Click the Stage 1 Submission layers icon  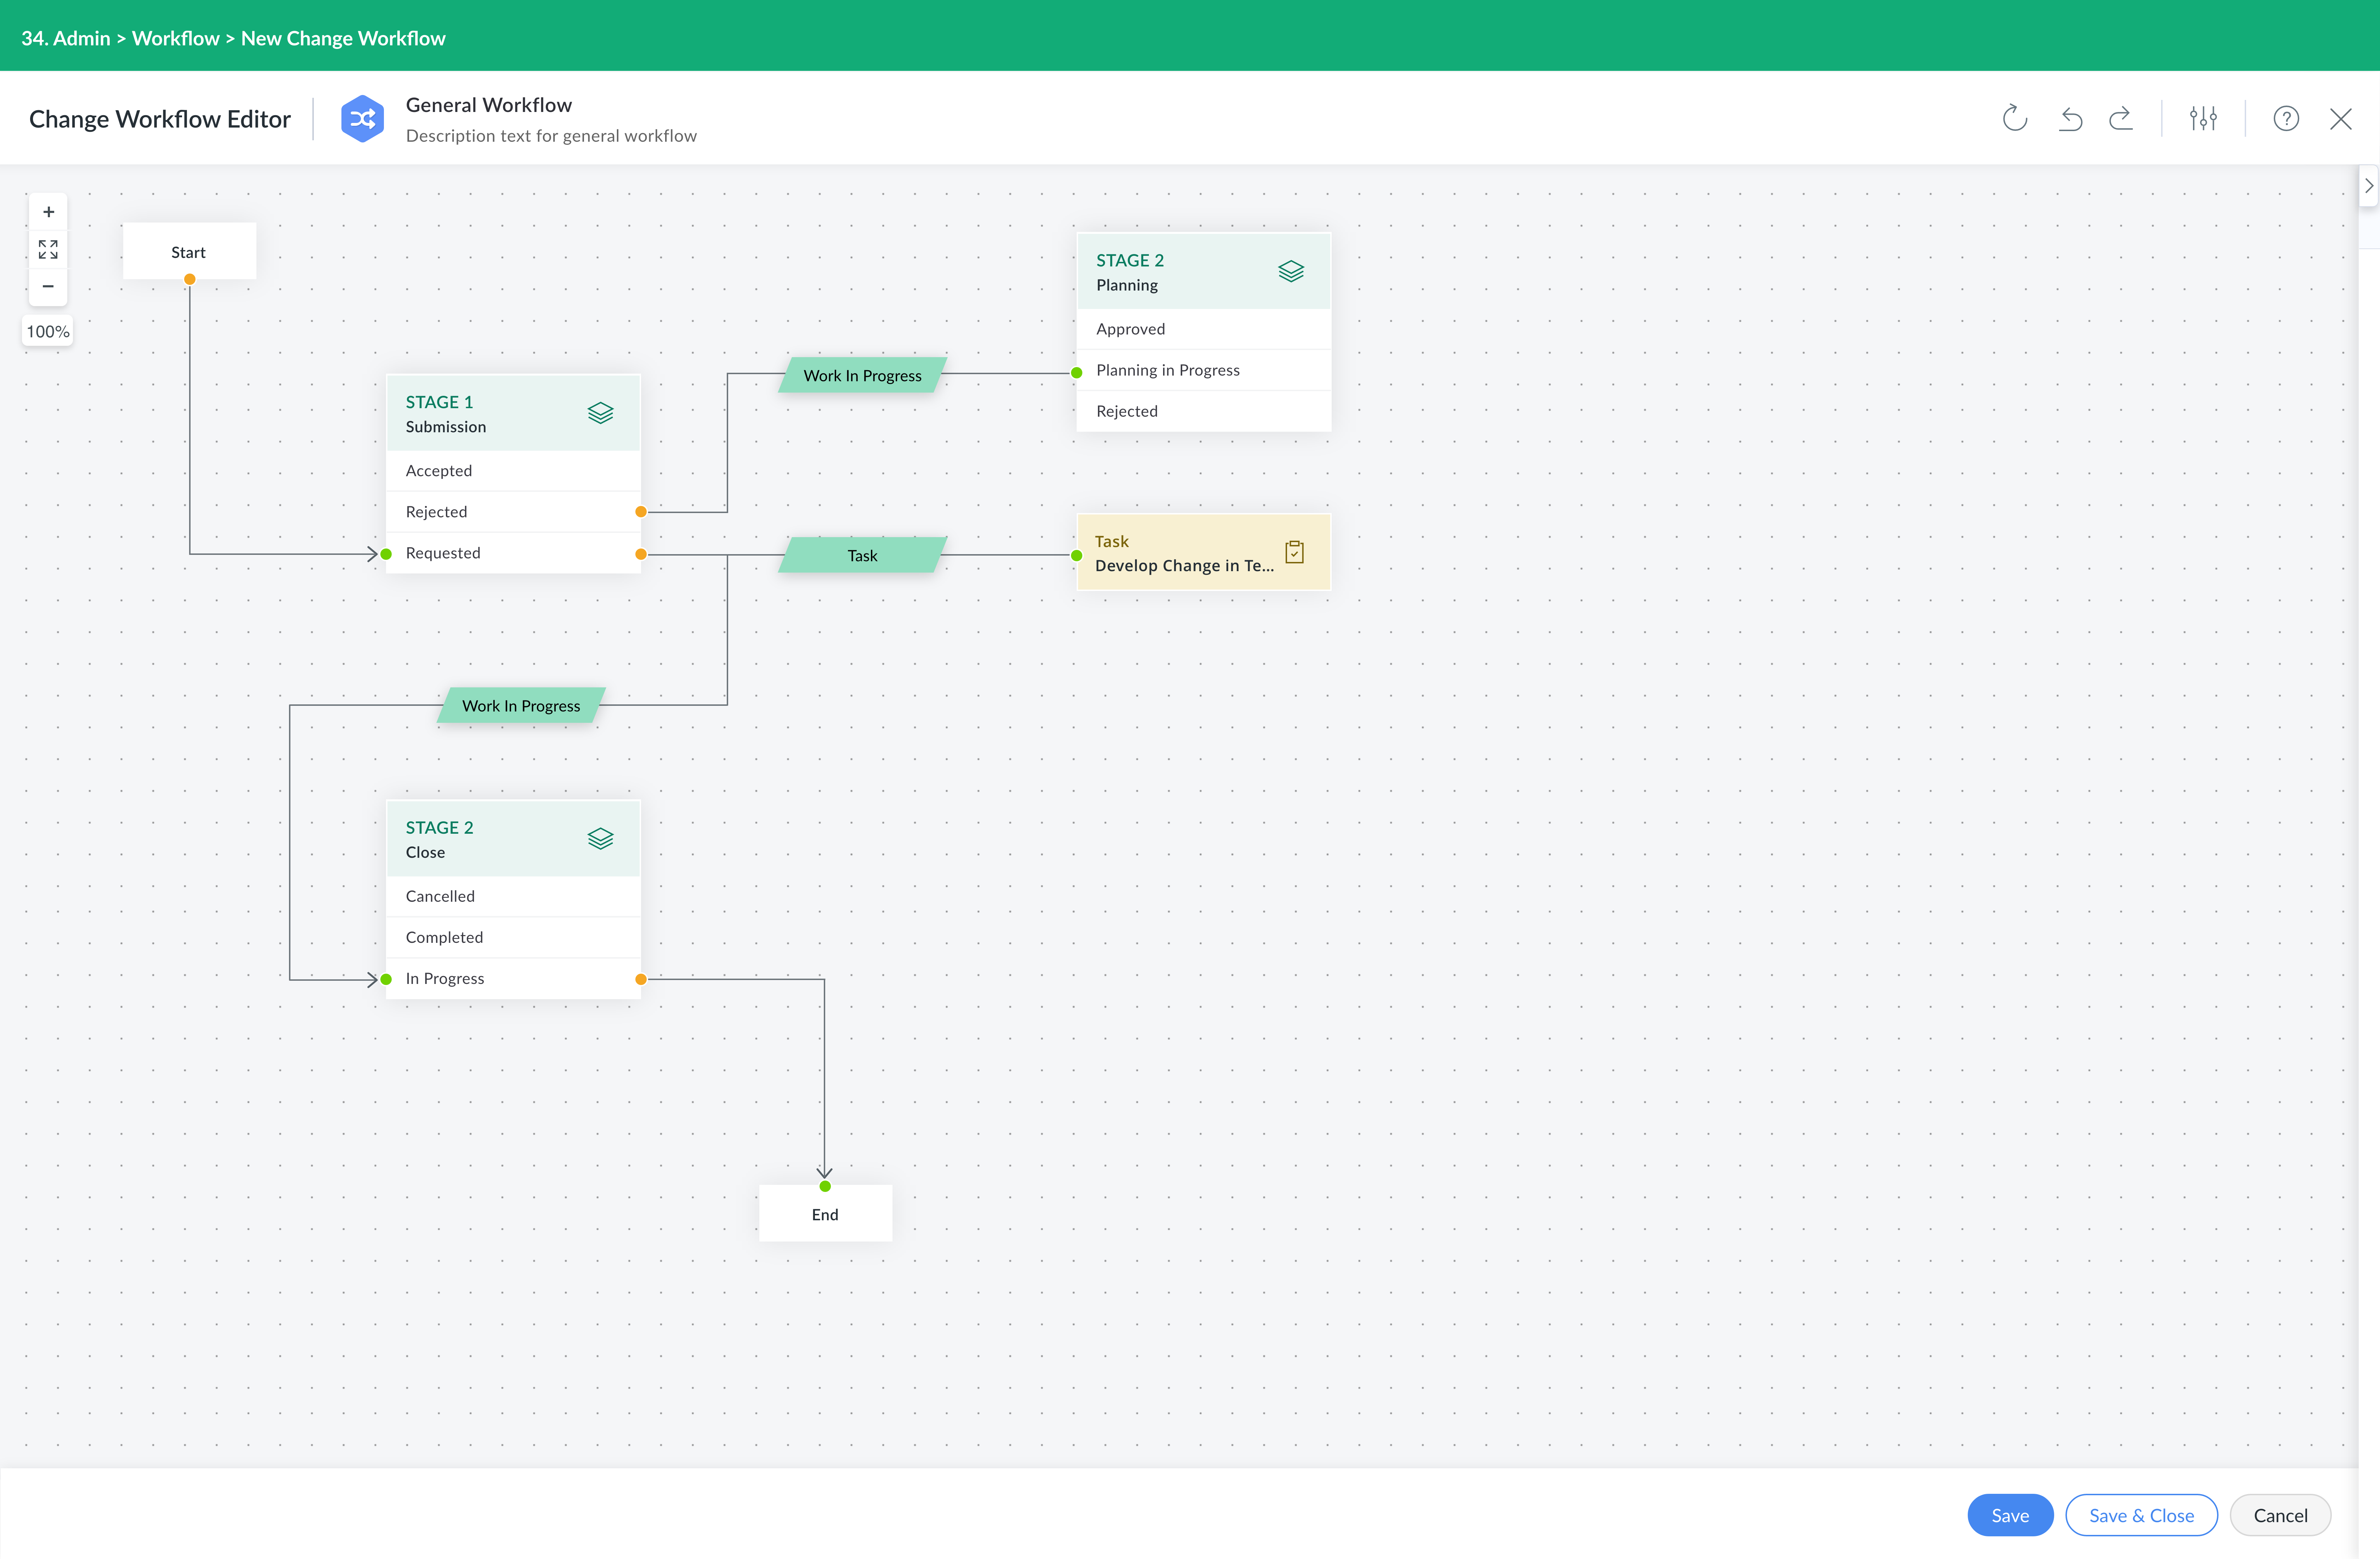click(600, 413)
